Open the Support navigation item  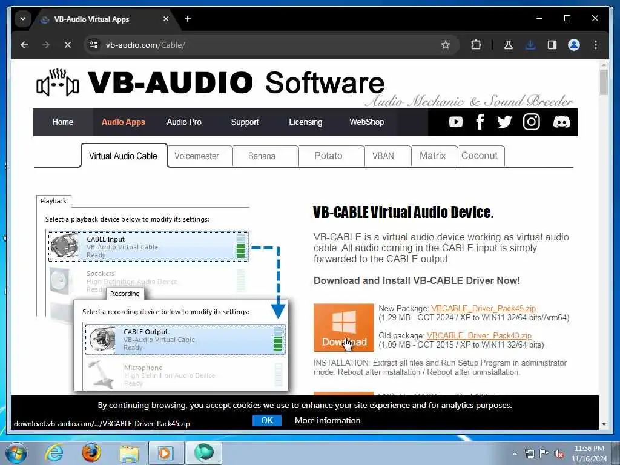click(245, 122)
